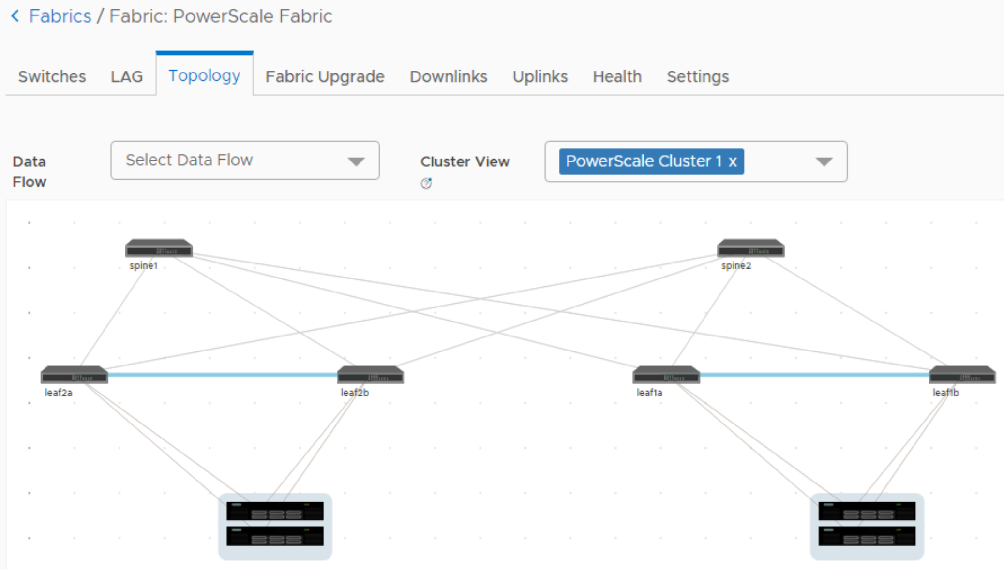Select the spine1 switch icon
This screenshot has height=570, width=1004.
[x=159, y=248]
